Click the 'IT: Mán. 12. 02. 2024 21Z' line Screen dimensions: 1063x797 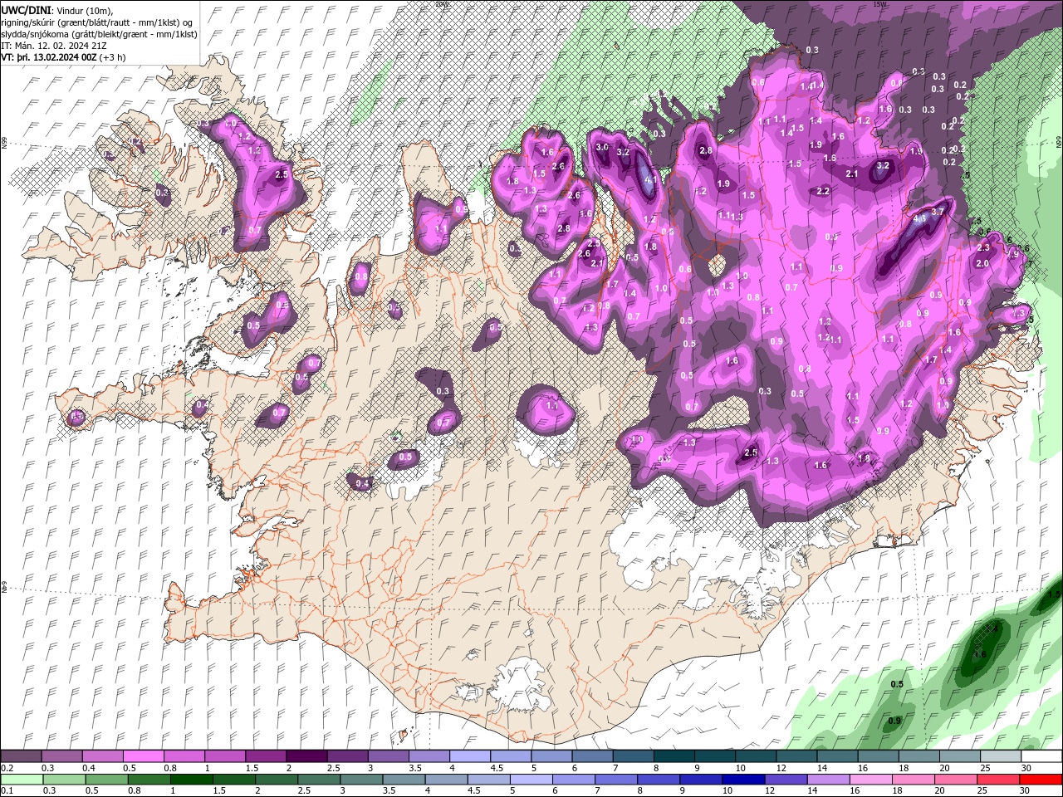pyautogui.click(x=53, y=46)
